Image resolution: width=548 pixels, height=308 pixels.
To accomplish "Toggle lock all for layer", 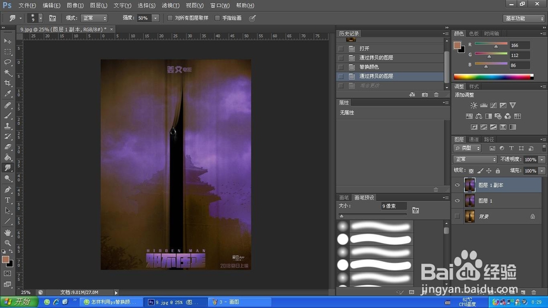I will tap(498, 170).
